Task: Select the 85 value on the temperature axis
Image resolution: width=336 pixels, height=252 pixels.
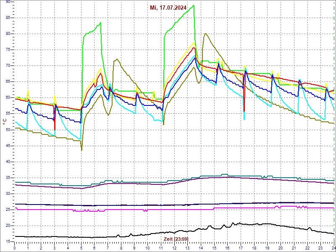Action: pyautogui.click(x=8, y=18)
